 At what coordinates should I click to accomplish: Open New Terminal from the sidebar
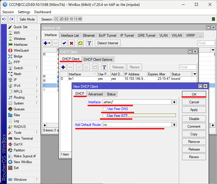pos(23,139)
